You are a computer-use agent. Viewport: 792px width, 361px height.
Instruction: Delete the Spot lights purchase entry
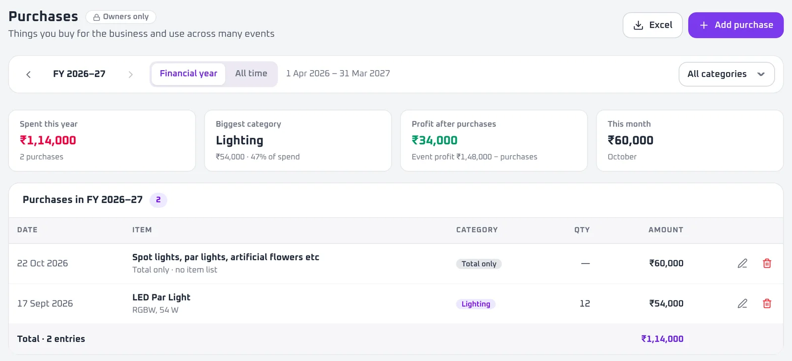tap(767, 264)
